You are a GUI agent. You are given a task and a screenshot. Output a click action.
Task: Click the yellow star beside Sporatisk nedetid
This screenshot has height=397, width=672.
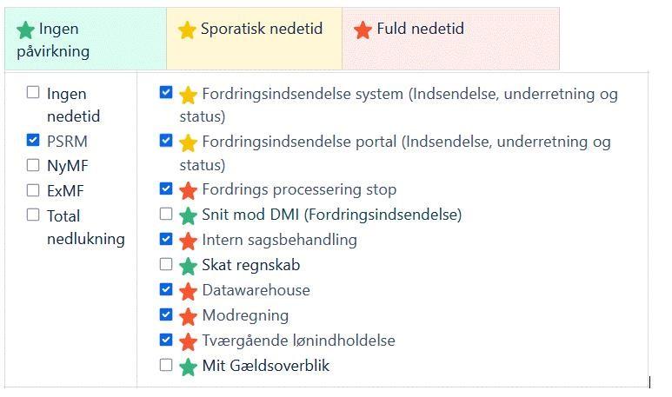(x=187, y=30)
